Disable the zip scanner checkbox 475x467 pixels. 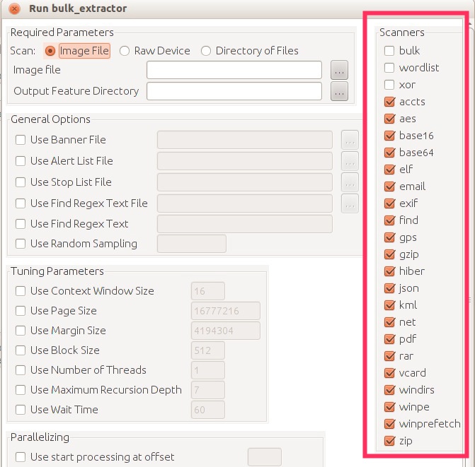click(x=389, y=441)
